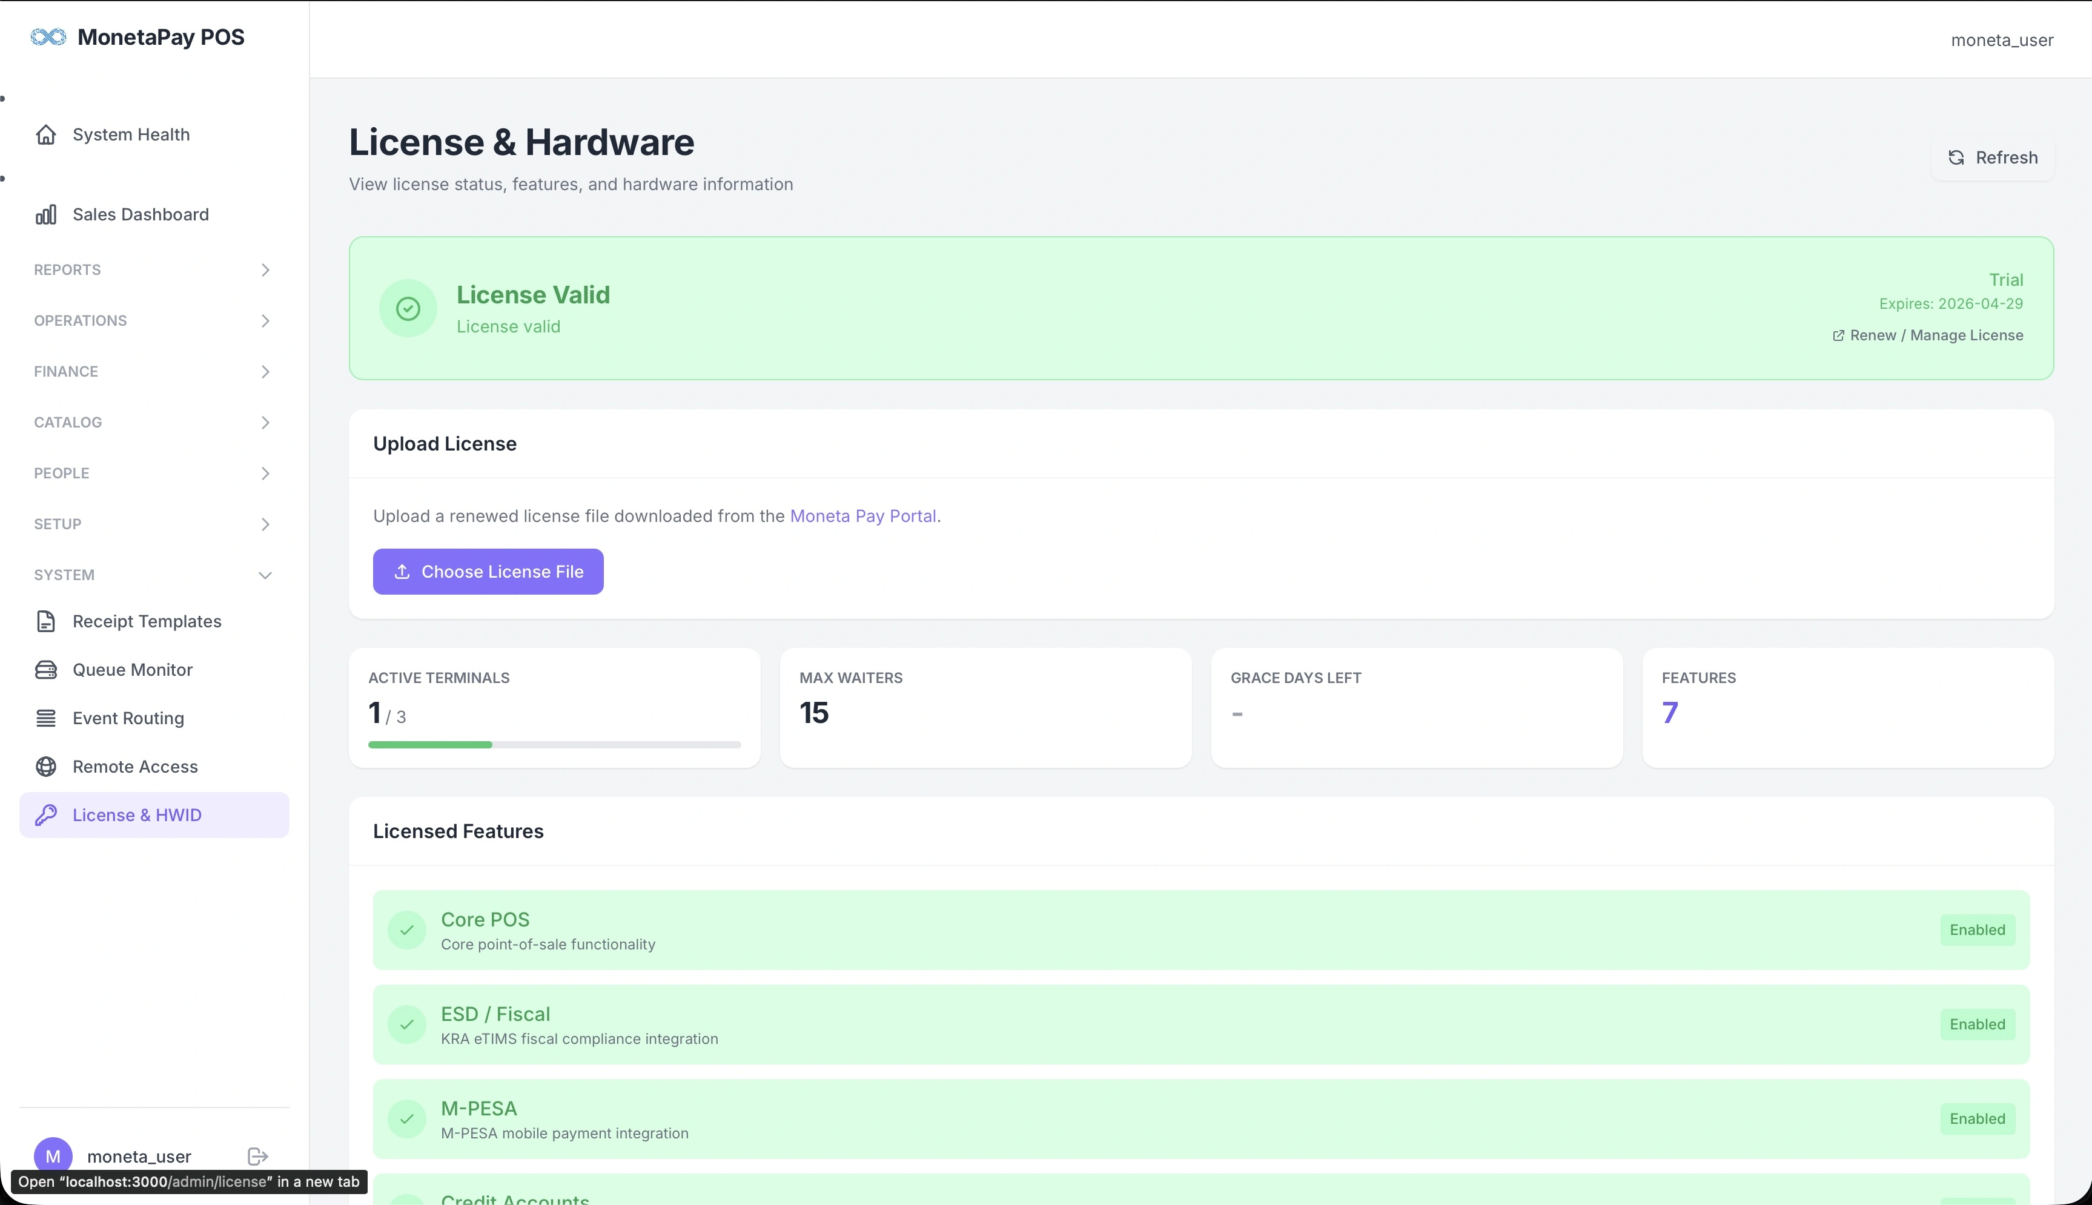Select License & HWID menu item

(x=154, y=815)
